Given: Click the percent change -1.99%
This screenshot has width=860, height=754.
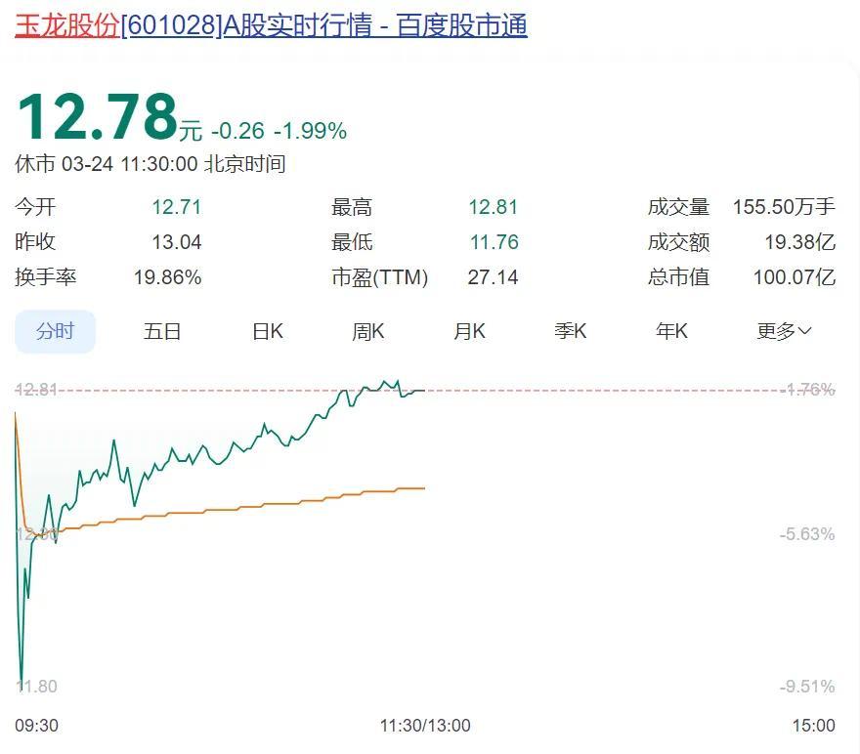Looking at the screenshot, I should coord(310,131).
